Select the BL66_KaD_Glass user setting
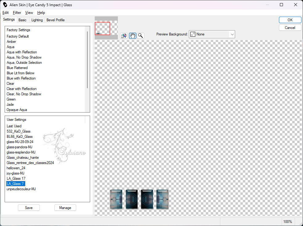Viewport: 303px width, 226px height. (19, 136)
